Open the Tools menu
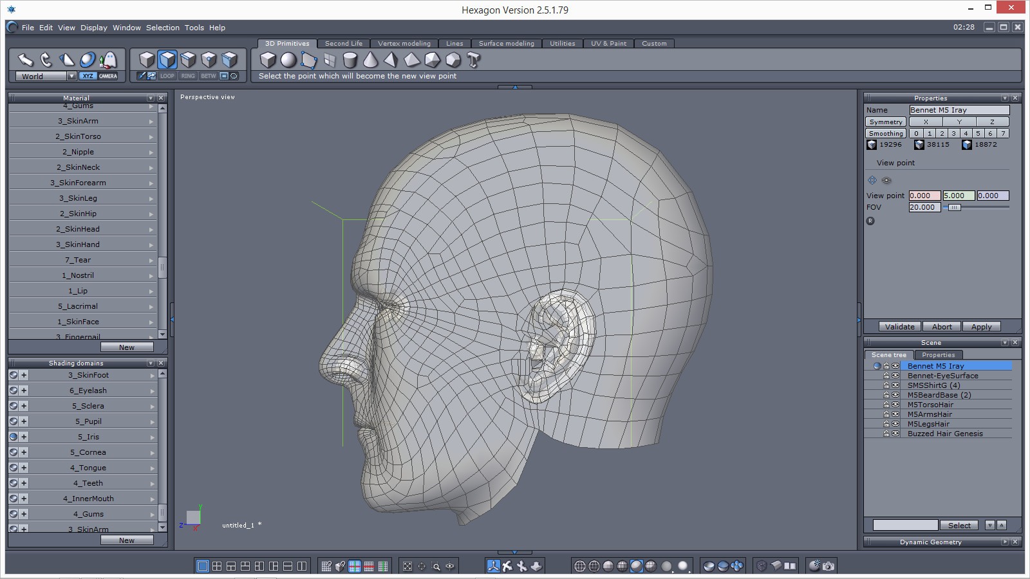The height and width of the screenshot is (579, 1030). point(194,28)
